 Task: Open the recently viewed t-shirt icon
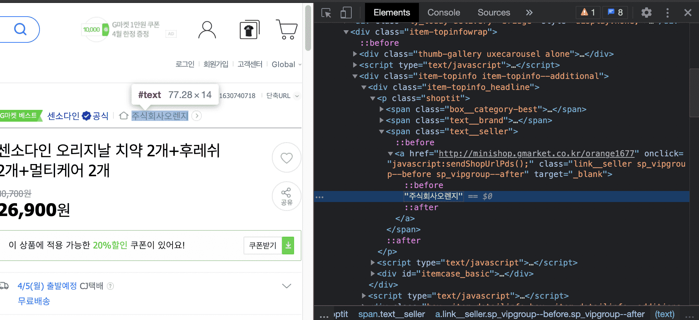point(250,29)
